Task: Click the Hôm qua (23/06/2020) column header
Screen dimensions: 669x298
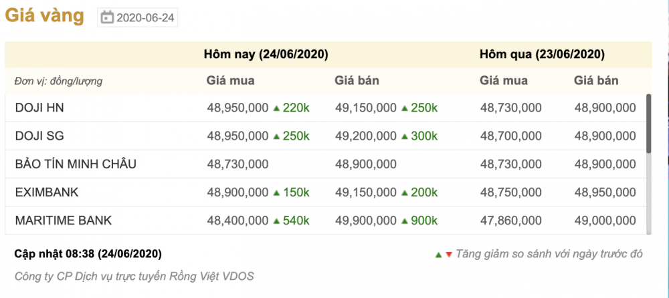Action: click(x=542, y=55)
